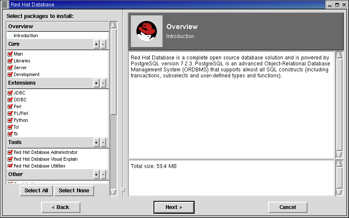Toggle the Perl extension checkbox
349x218 pixels.
click(10, 106)
